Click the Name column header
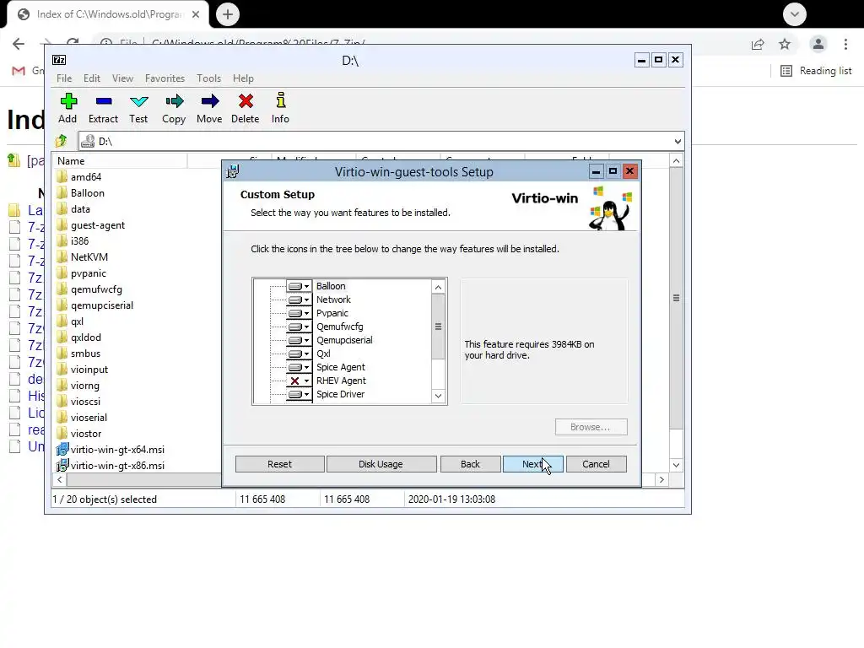The height and width of the screenshot is (648, 864). click(x=120, y=161)
